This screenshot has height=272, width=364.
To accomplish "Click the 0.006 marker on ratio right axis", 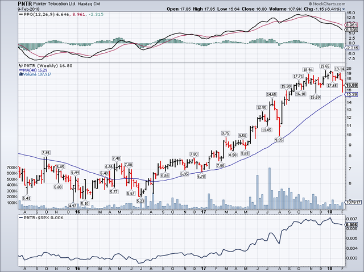I will point(351,225).
